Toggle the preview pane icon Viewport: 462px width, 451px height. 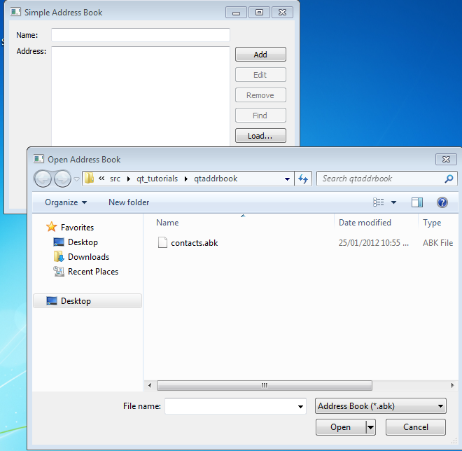point(417,202)
